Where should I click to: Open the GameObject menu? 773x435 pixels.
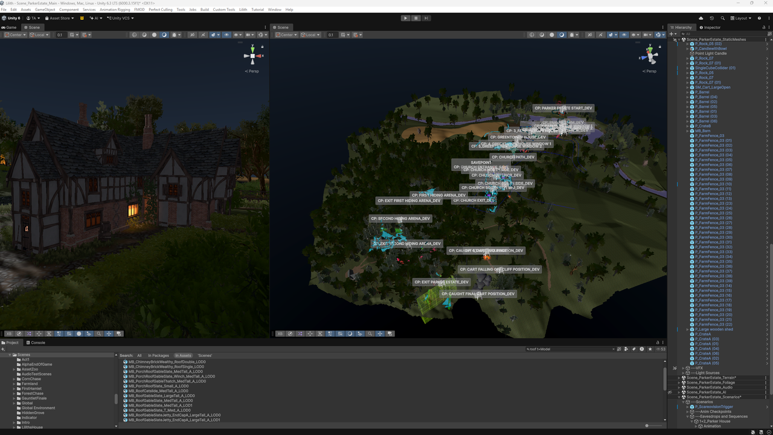[x=45, y=10]
